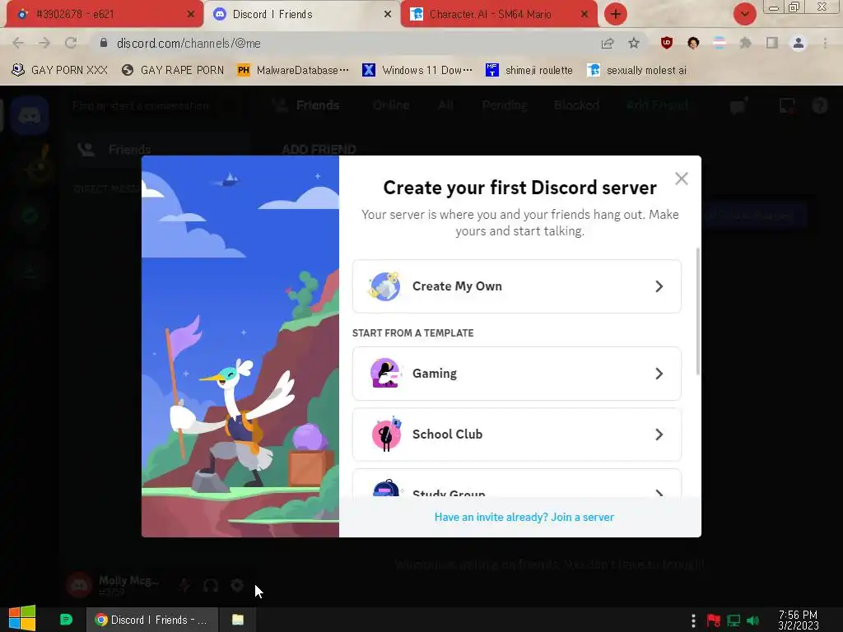Viewport: 843px width, 632px height.
Task: Click the Create My Own globe icon
Action: (x=384, y=286)
